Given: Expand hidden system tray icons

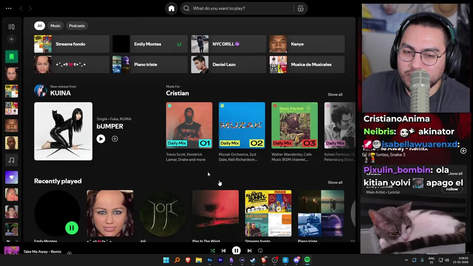Looking at the screenshot, I should tap(406, 260).
